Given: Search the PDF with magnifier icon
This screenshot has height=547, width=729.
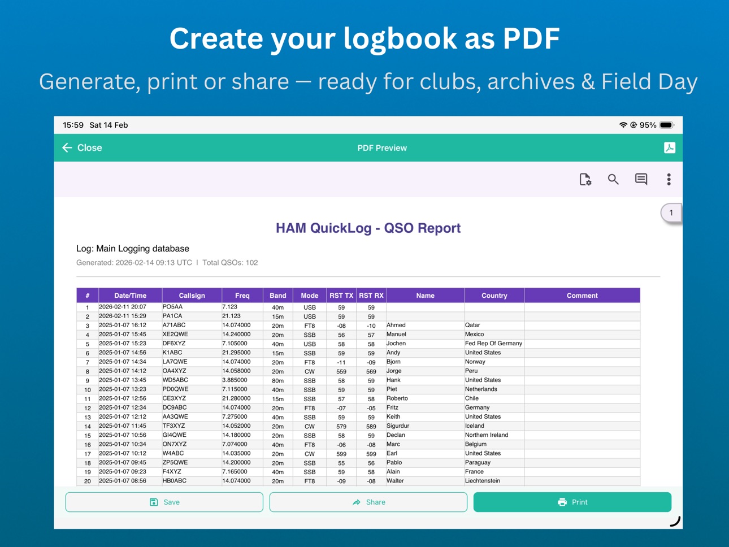Looking at the screenshot, I should pyautogui.click(x=613, y=179).
